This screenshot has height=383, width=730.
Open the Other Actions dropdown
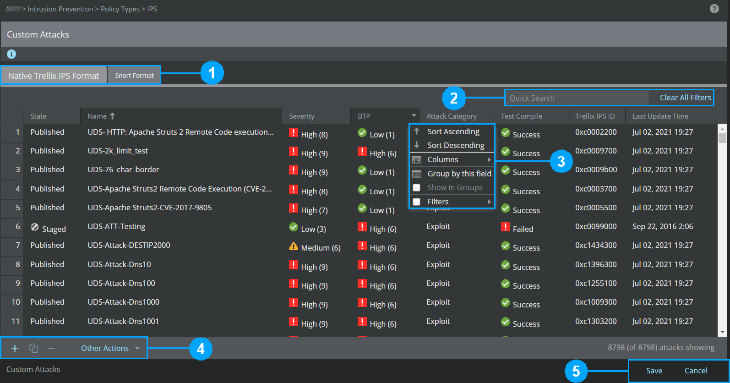tap(110, 348)
